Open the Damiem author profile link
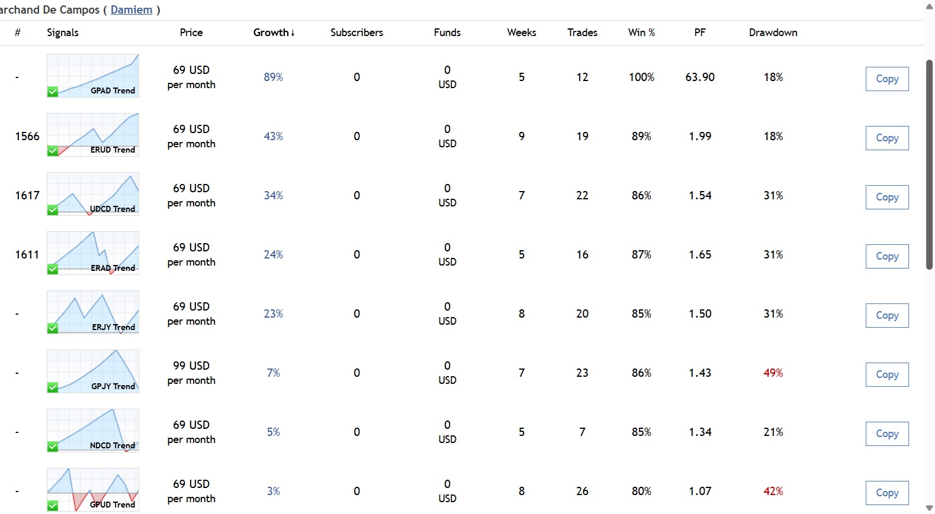The image size is (935, 514). tap(131, 10)
